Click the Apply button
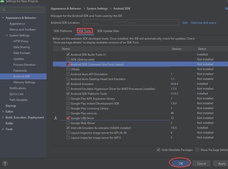This screenshot has width=228, height=169. [x=221, y=164]
